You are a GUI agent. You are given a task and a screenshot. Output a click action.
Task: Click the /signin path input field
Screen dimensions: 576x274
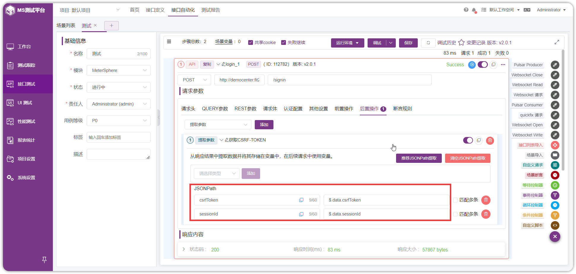pyautogui.click(x=349, y=80)
